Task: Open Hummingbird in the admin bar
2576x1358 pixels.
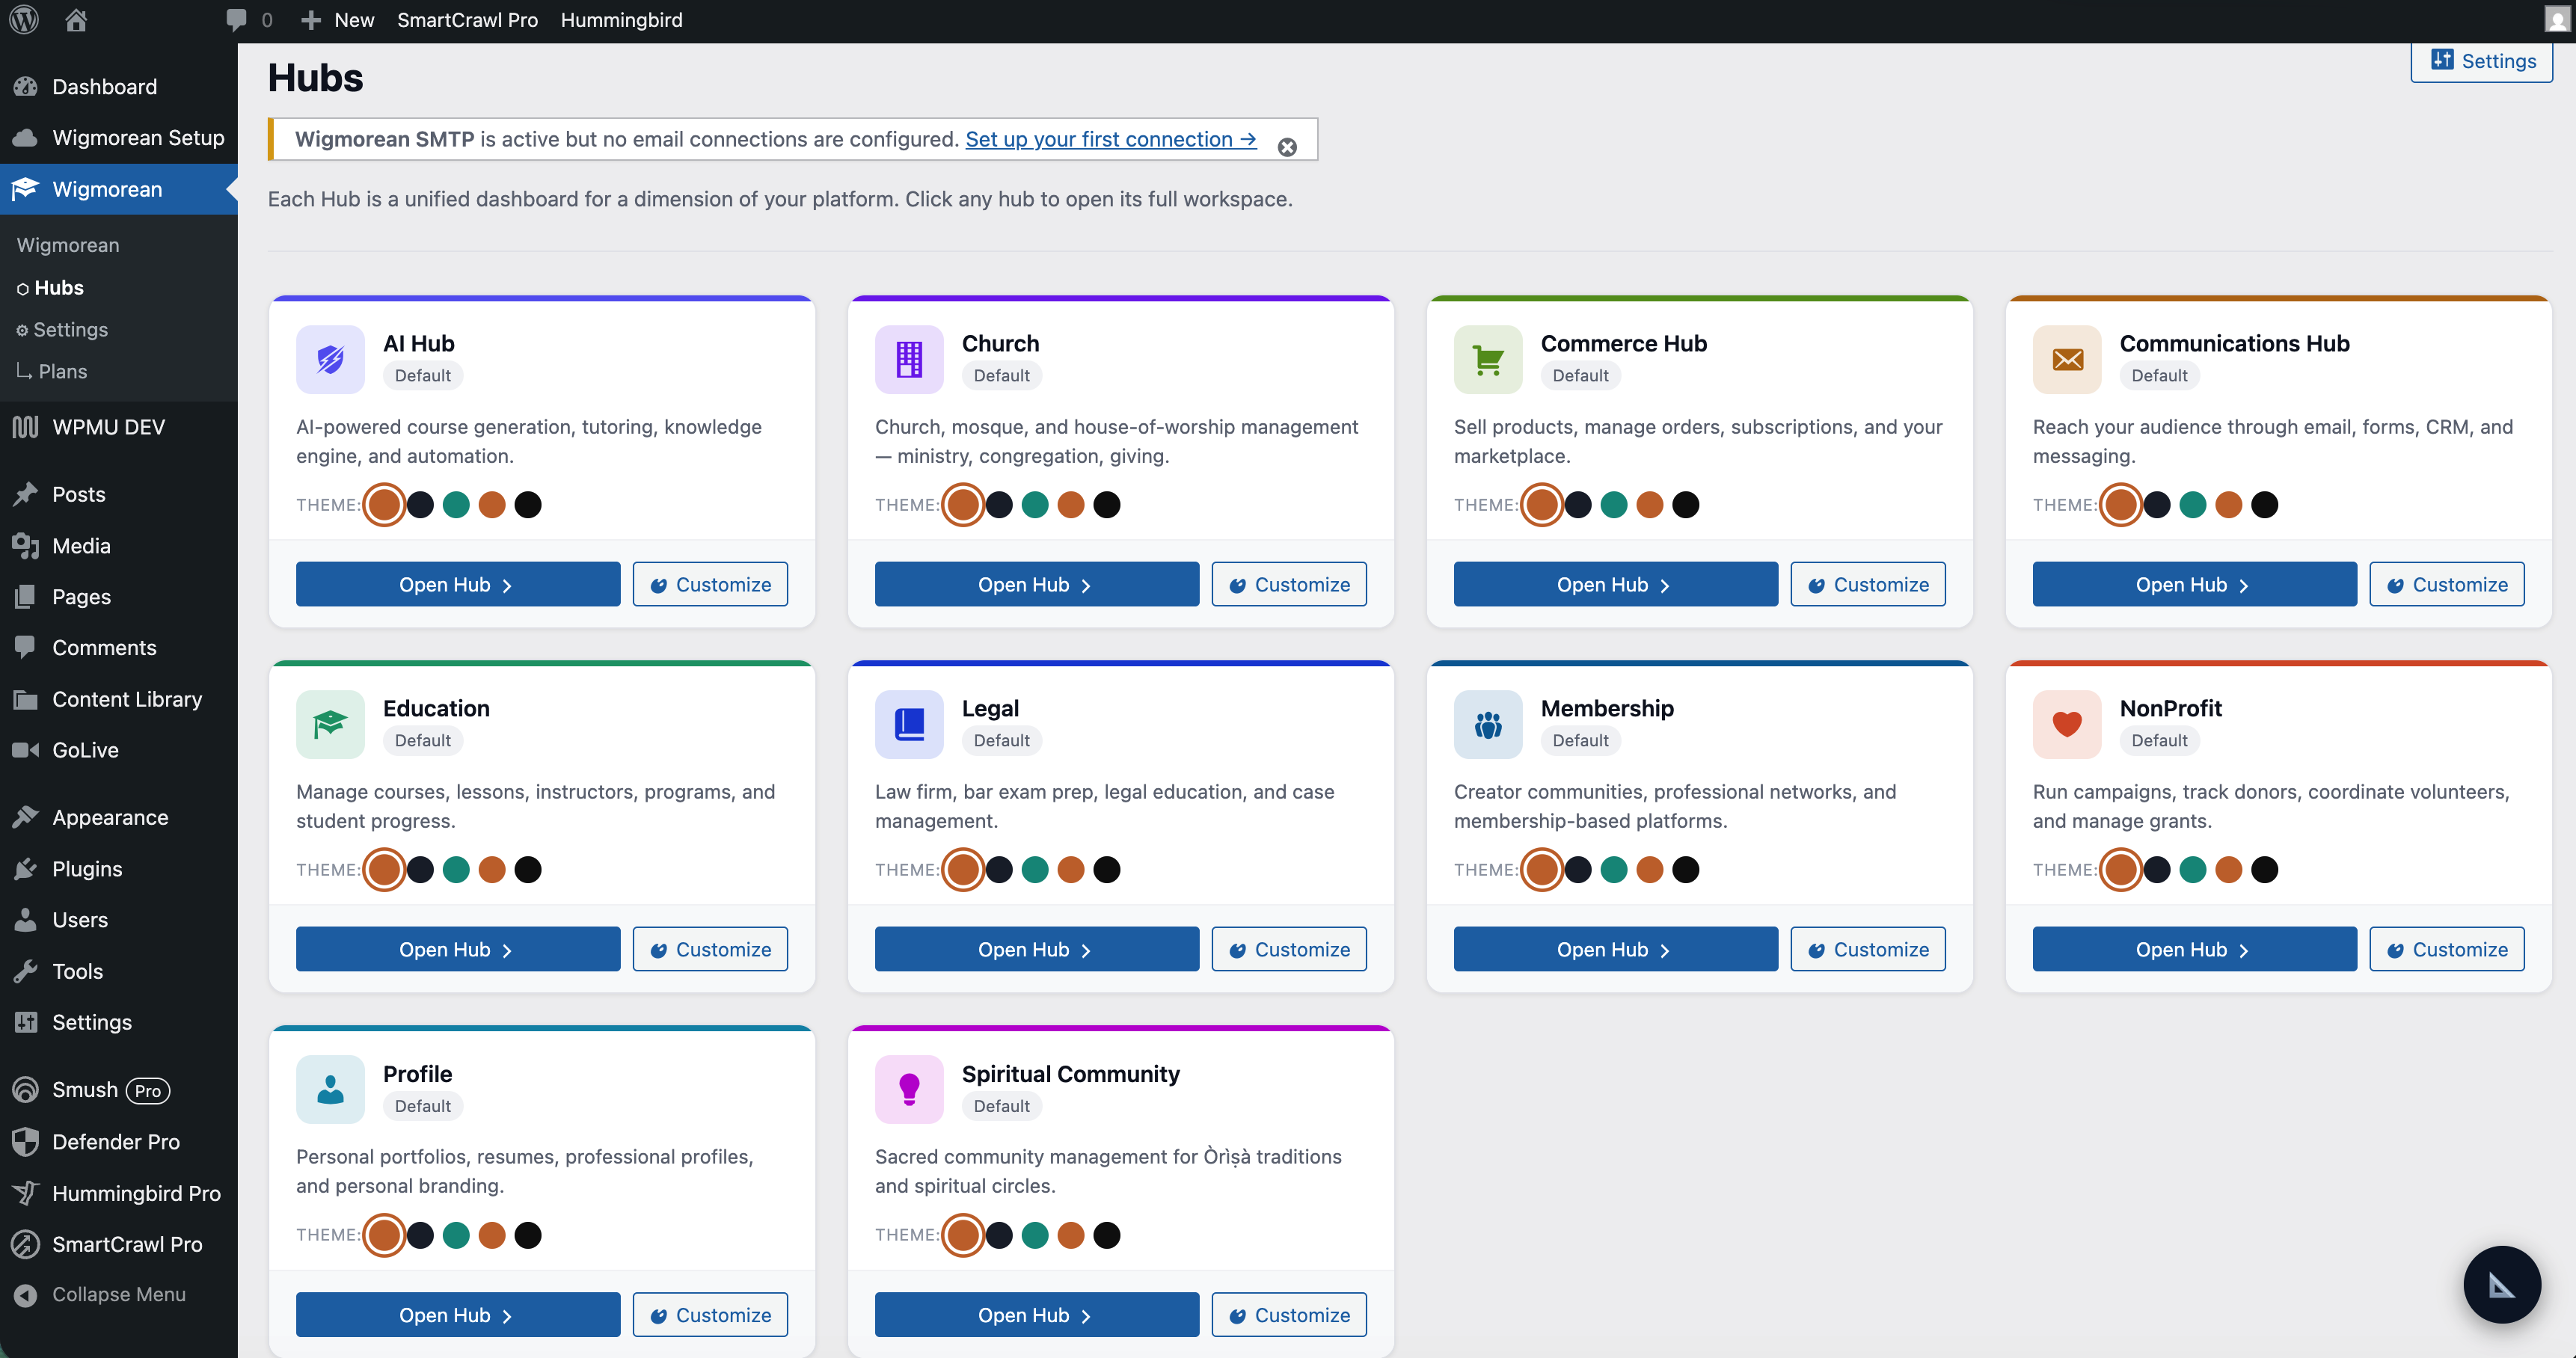Action: 621,20
